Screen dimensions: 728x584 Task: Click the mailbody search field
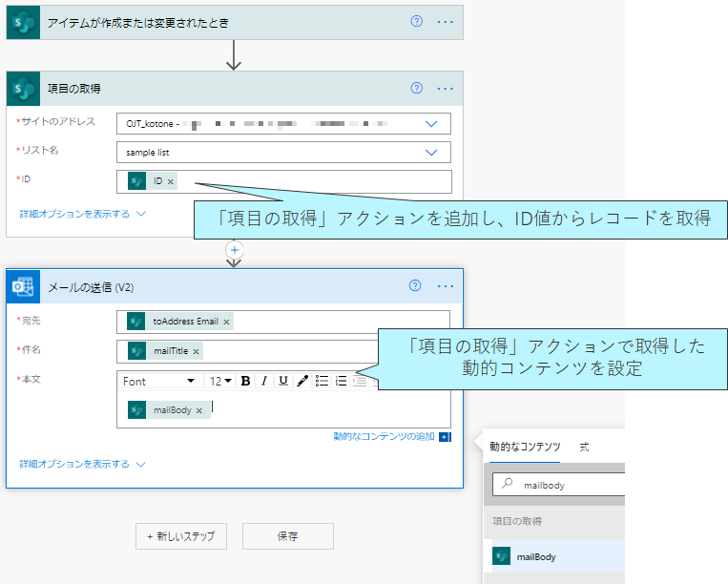tap(559, 485)
